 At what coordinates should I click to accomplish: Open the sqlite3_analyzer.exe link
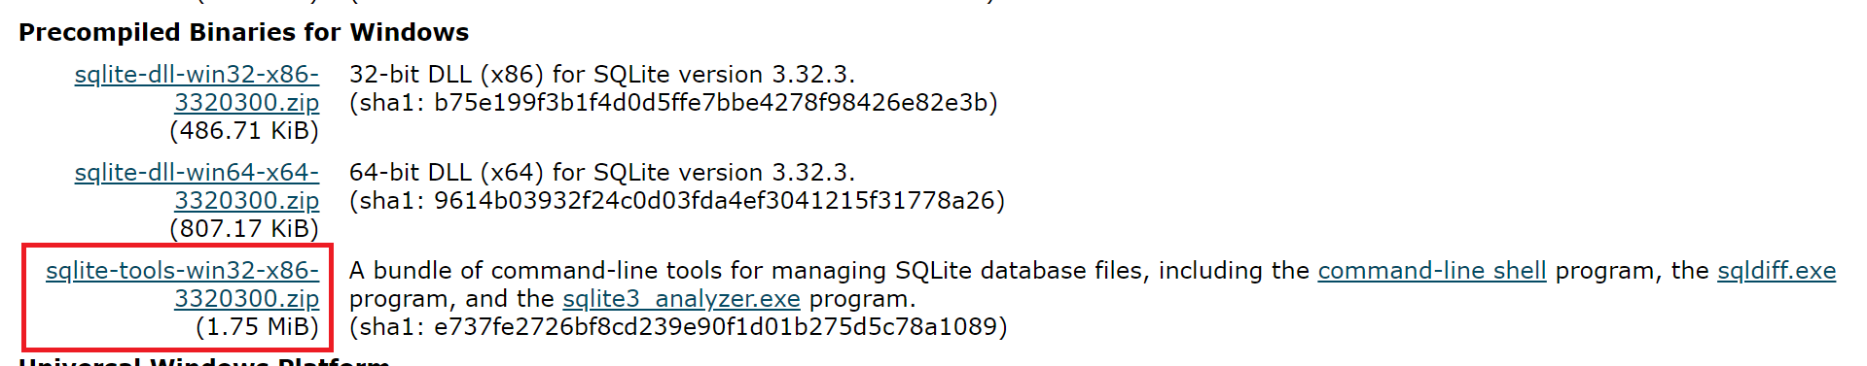click(x=681, y=299)
